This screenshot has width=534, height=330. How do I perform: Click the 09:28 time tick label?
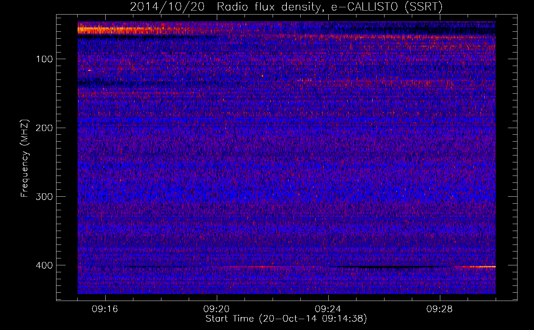(440, 309)
